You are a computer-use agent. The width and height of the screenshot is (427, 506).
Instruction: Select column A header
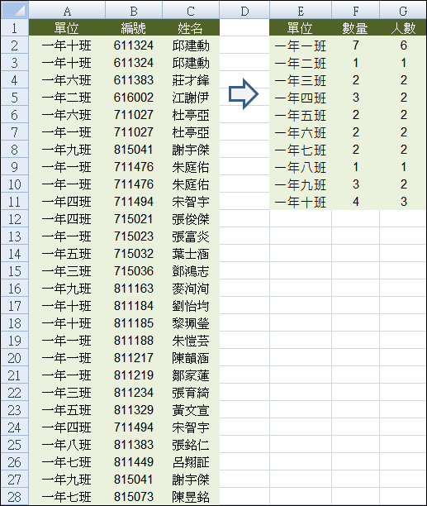click(67, 11)
